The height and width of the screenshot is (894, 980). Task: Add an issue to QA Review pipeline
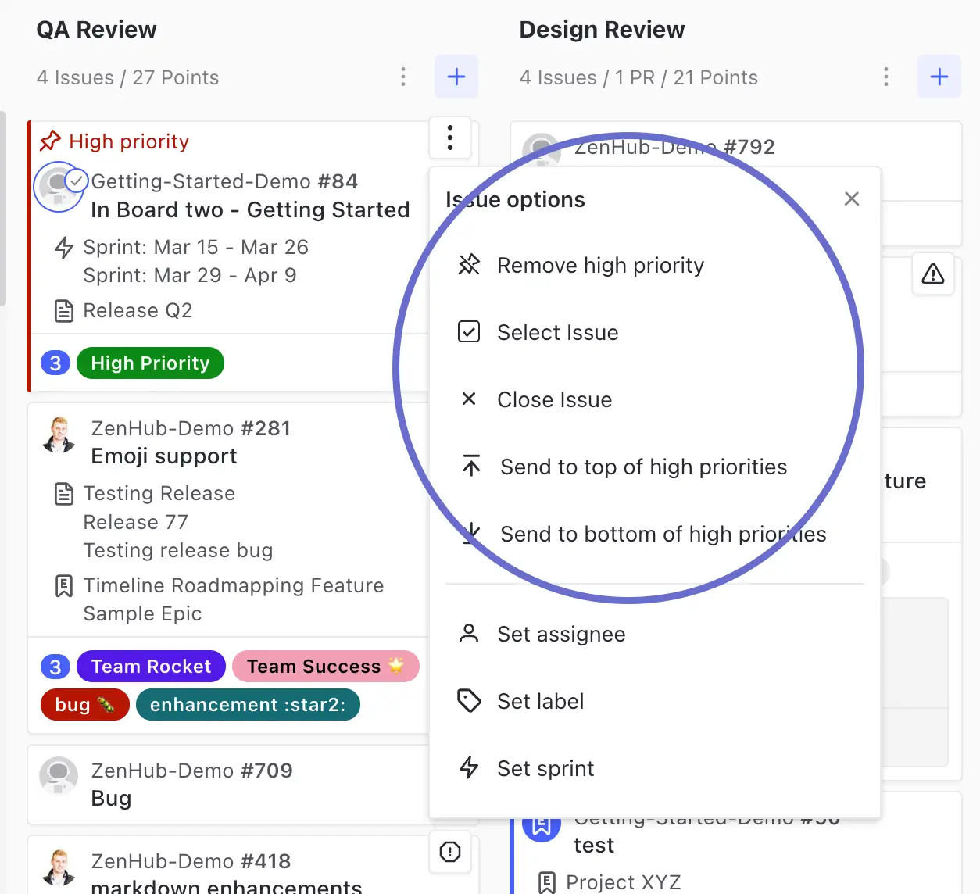point(456,77)
